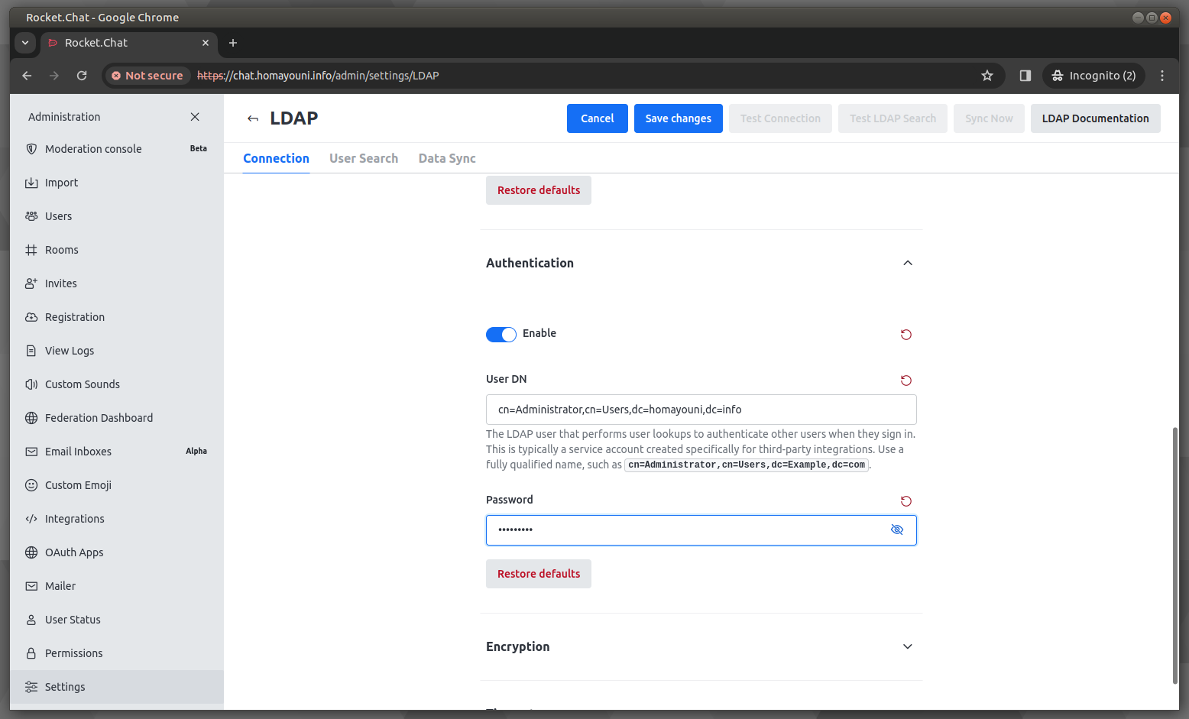Reset the User DN field icon
This screenshot has height=719, width=1189.
[x=906, y=381]
